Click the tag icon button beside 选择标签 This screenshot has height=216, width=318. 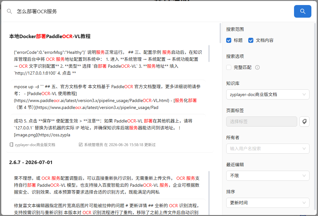(304, 122)
